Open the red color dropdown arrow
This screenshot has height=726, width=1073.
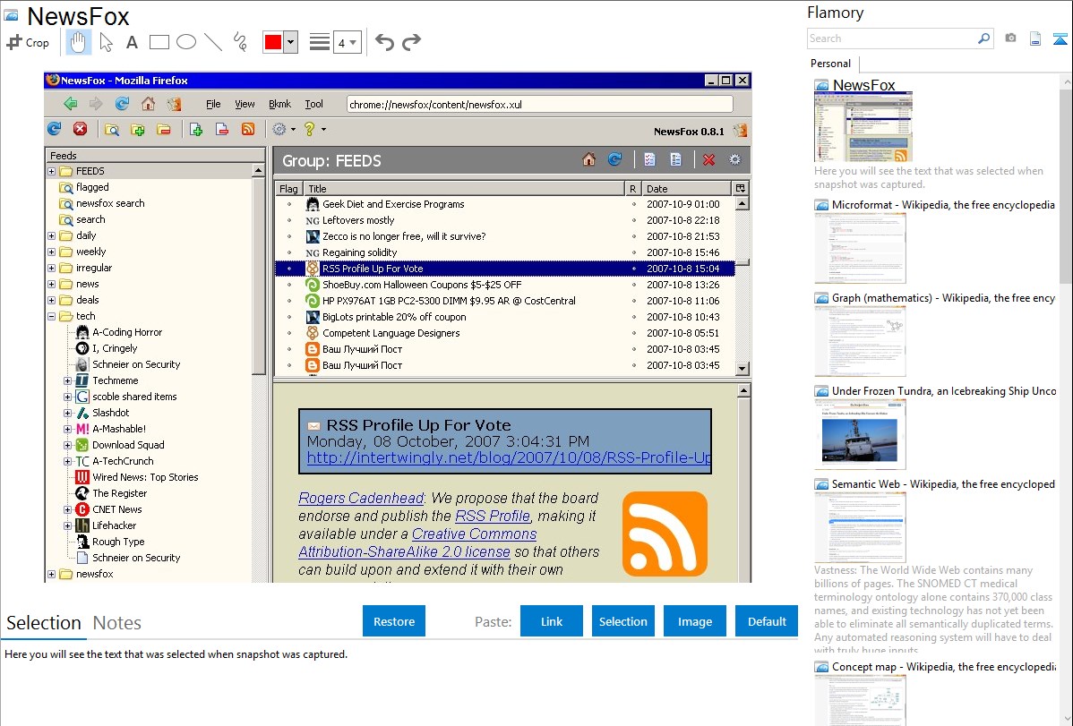[x=290, y=42]
